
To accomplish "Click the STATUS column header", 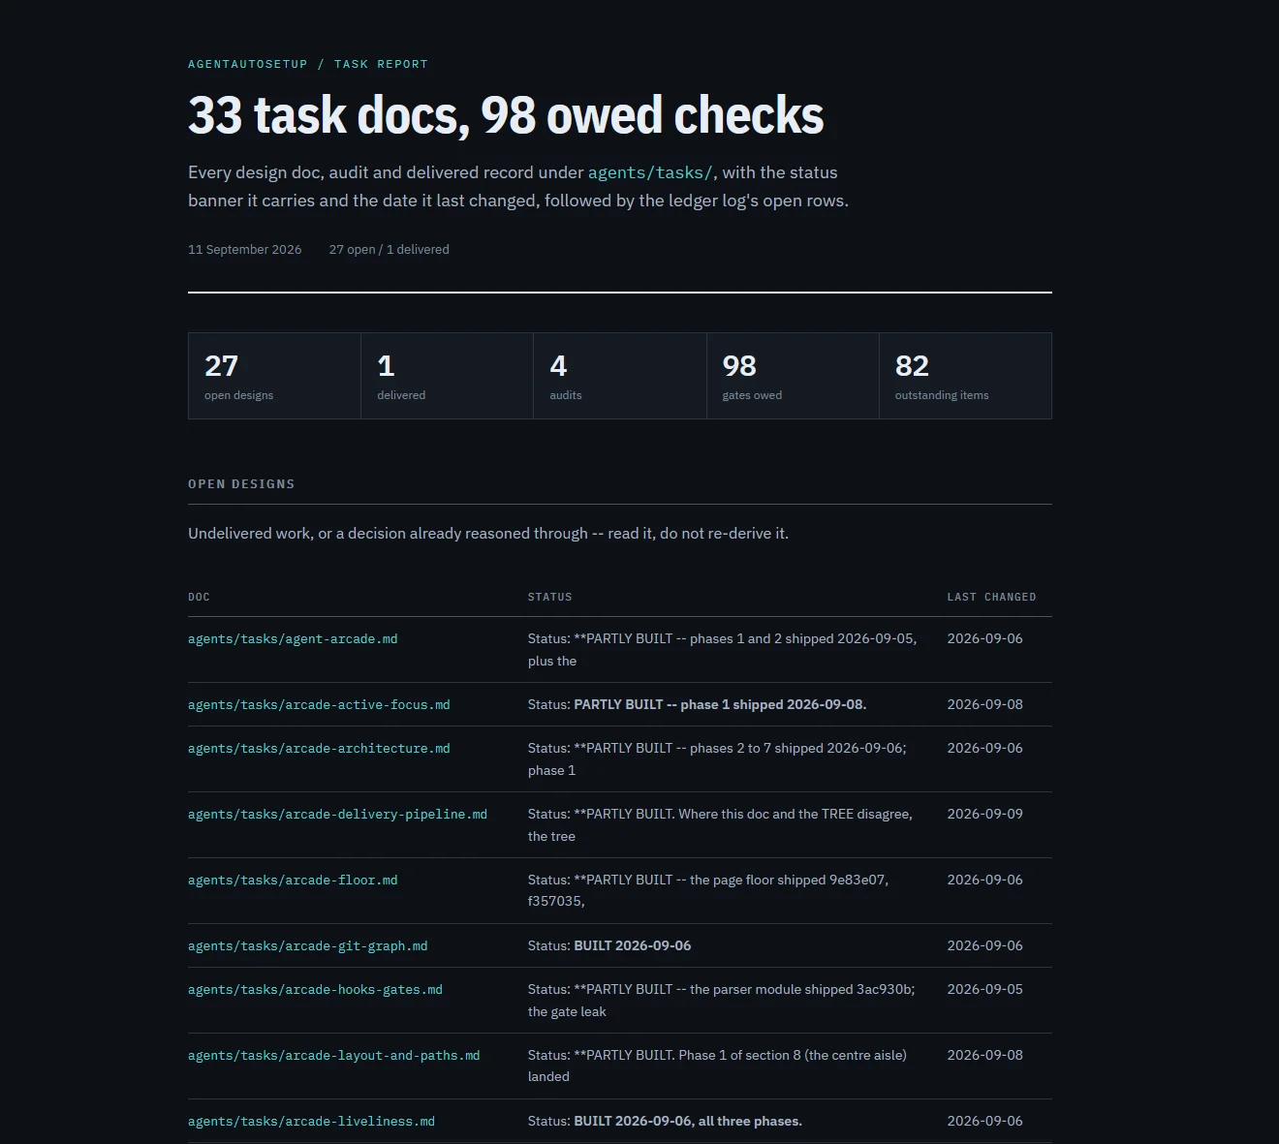I will (549, 597).
